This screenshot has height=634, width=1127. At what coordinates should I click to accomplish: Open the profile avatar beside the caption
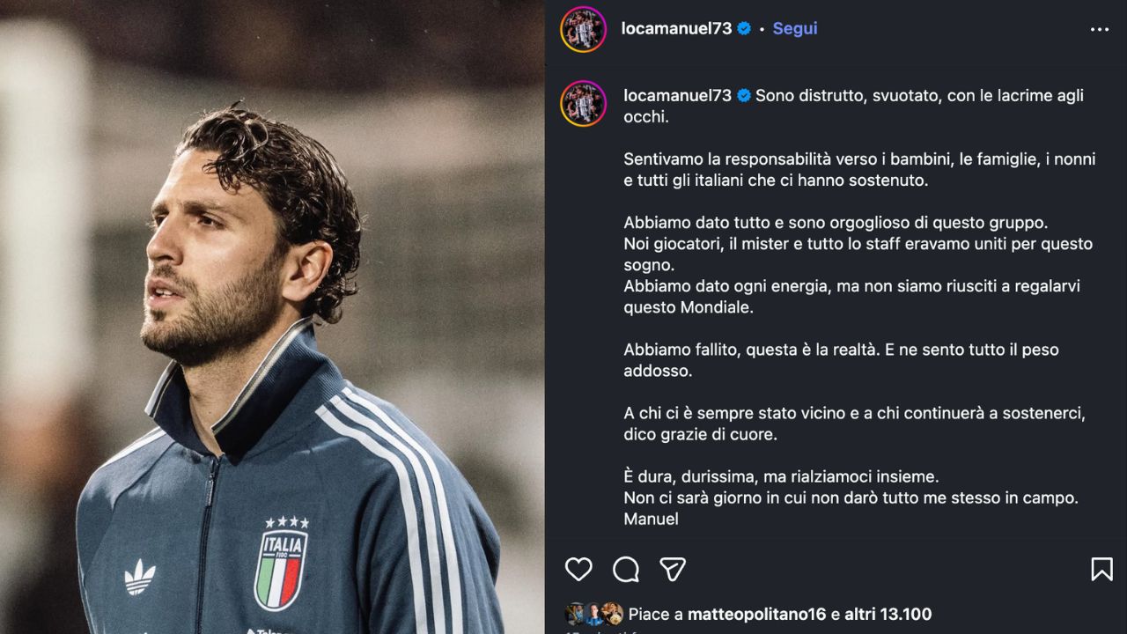[583, 104]
